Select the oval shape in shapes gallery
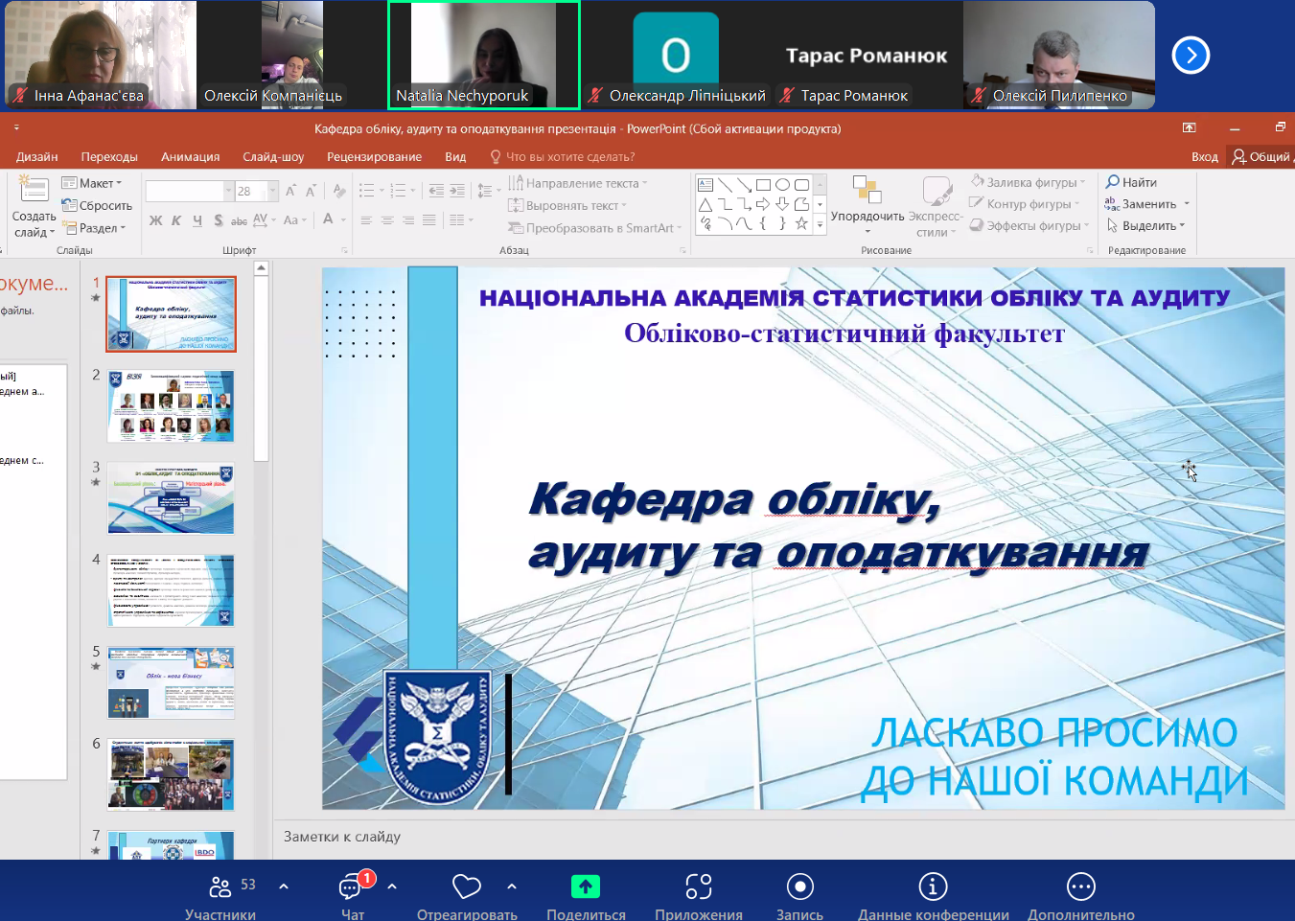 click(782, 185)
